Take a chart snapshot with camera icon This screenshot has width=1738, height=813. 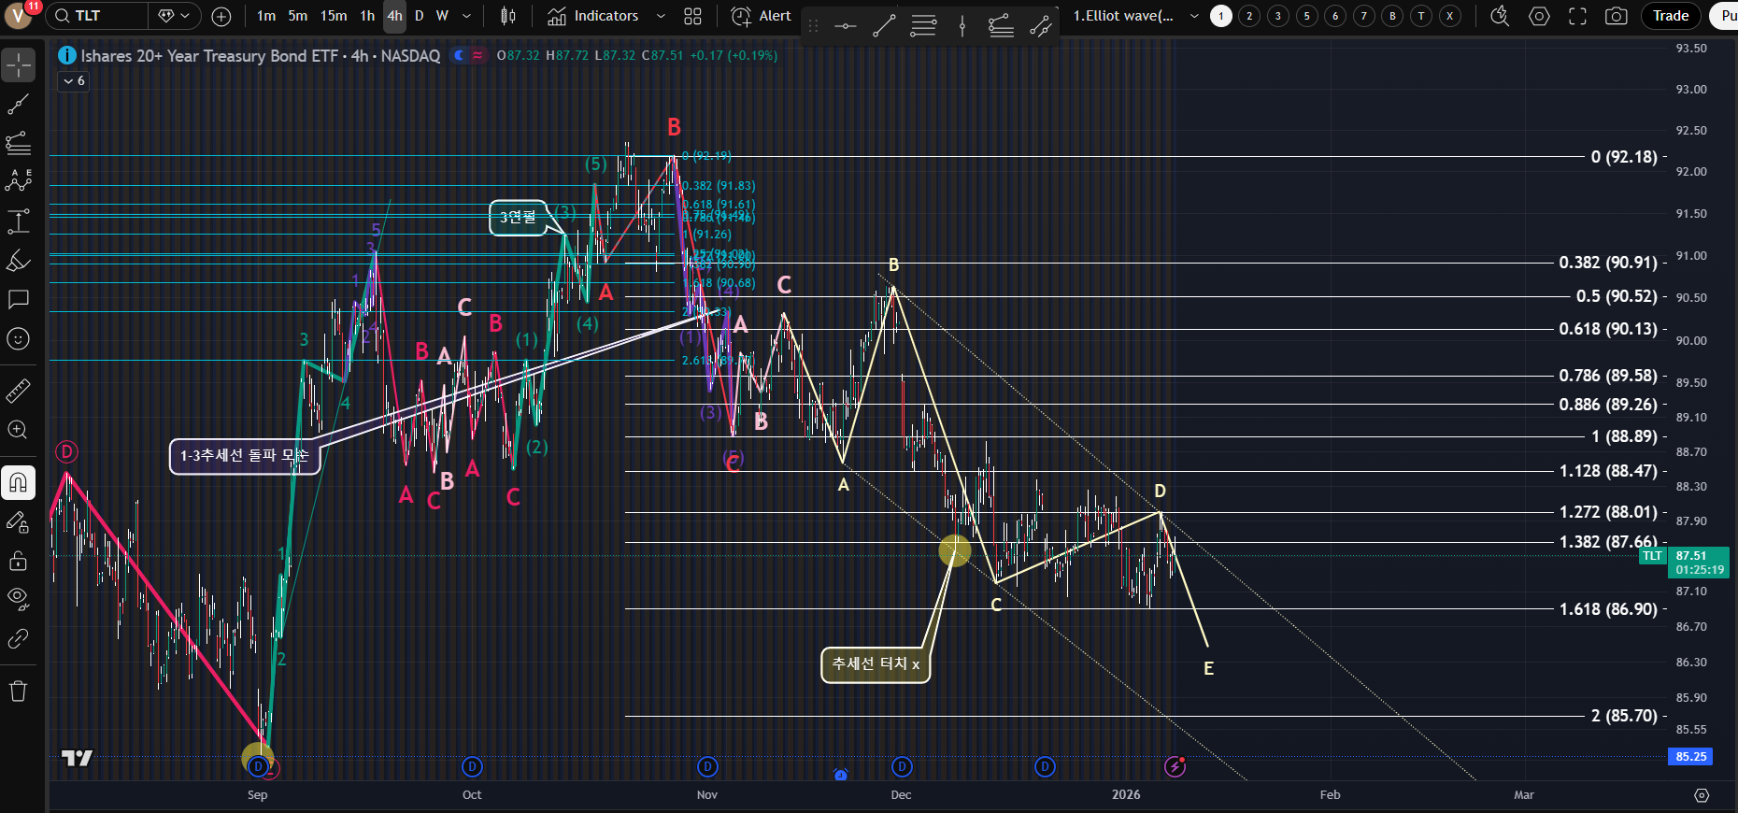click(x=1616, y=16)
